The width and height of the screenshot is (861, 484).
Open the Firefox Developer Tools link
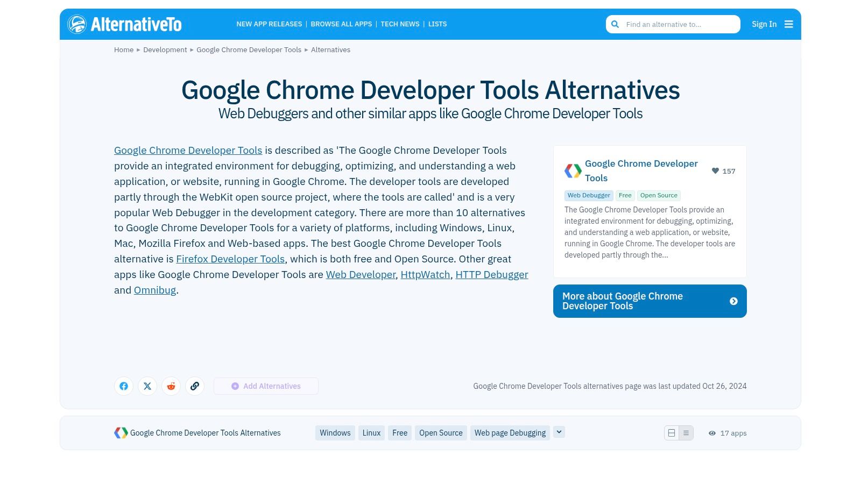pyautogui.click(x=230, y=259)
